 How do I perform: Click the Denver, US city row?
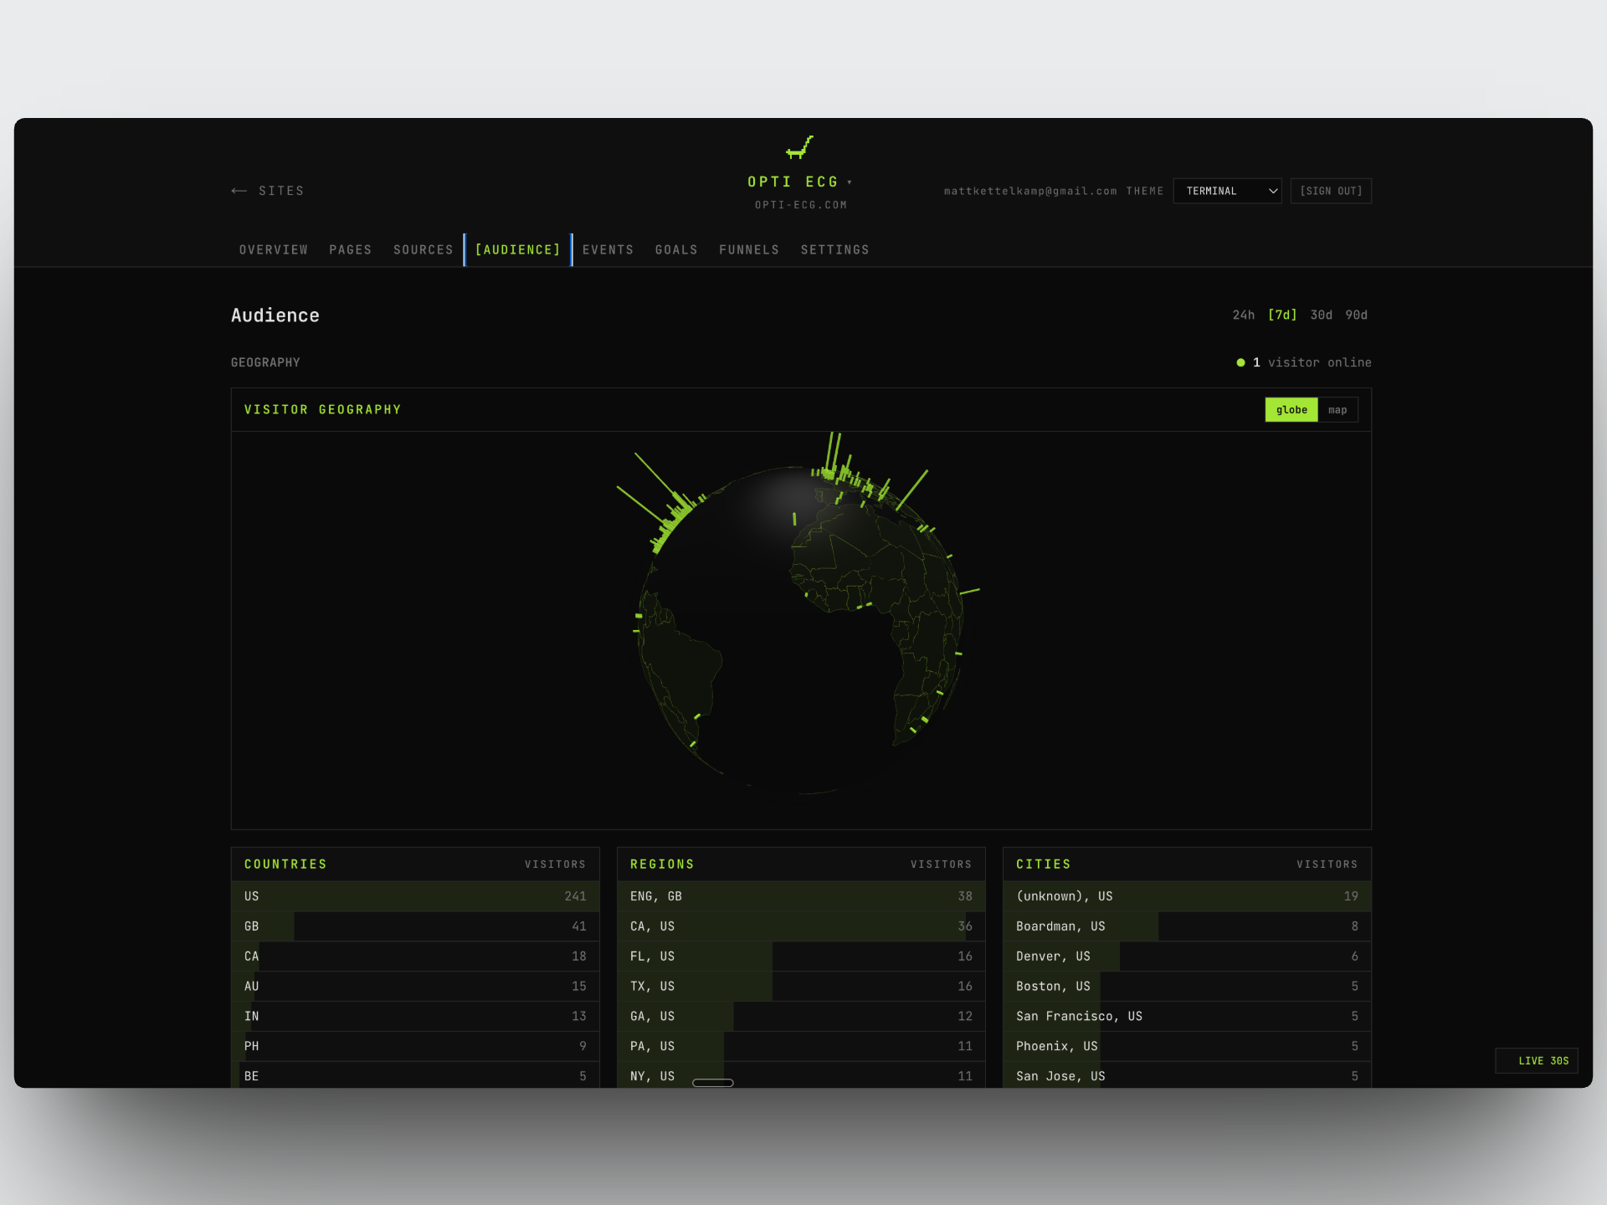tap(1187, 956)
